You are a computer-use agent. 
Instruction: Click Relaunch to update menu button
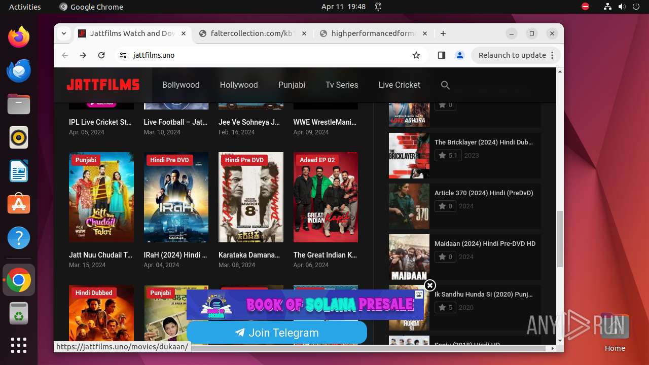516,55
